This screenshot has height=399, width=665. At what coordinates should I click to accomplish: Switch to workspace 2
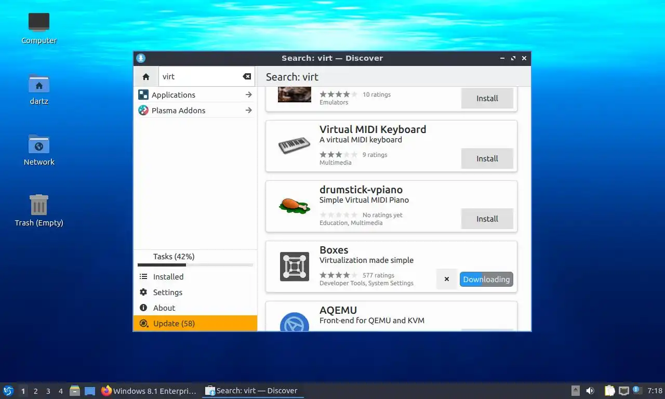click(35, 391)
